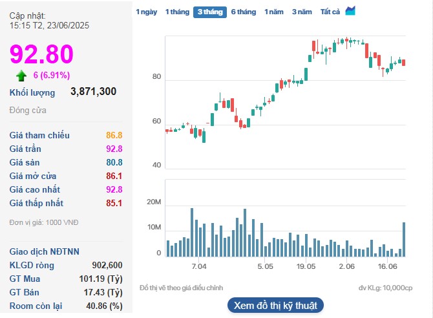Image resolution: width=433 pixels, height=318 pixels.
Task: Click the area chart icon beside Tất cả
Action: click(x=350, y=11)
